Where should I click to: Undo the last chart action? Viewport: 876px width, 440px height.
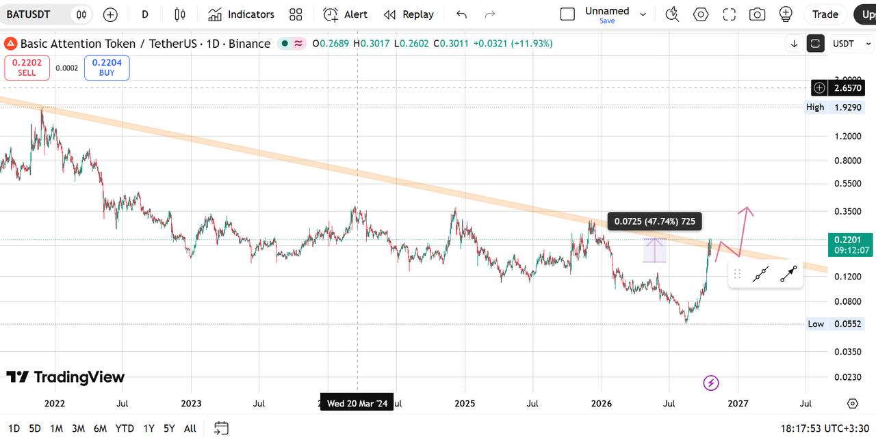pos(462,14)
